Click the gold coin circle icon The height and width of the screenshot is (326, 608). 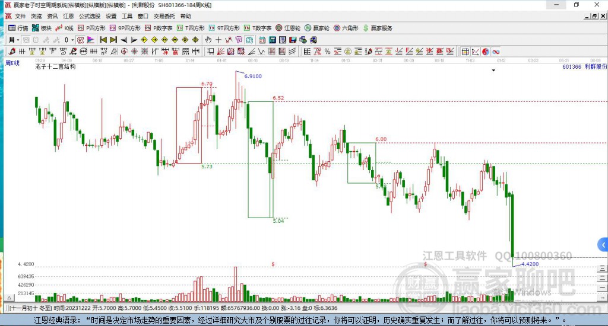coord(348,52)
